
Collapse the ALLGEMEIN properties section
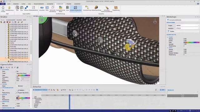(x=1, y=70)
